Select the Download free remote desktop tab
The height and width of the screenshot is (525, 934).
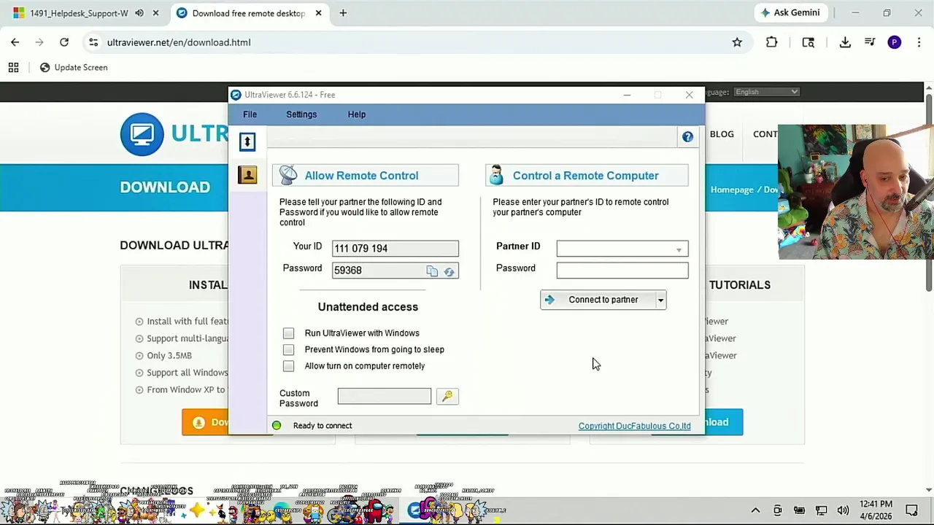pos(248,13)
